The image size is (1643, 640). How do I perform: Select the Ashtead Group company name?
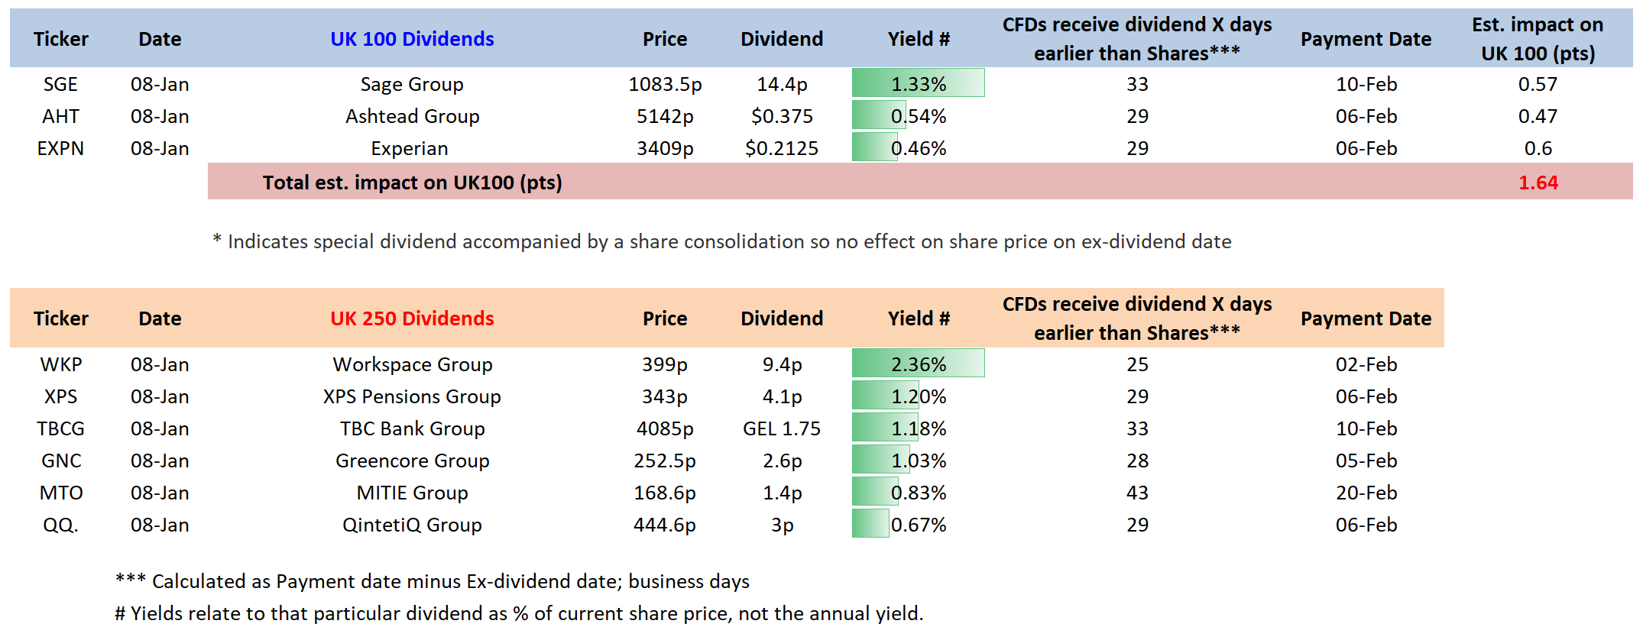click(412, 116)
